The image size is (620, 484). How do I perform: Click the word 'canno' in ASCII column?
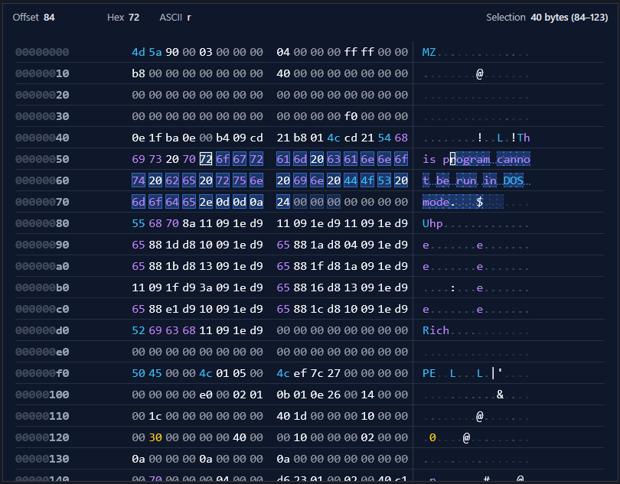pos(514,159)
